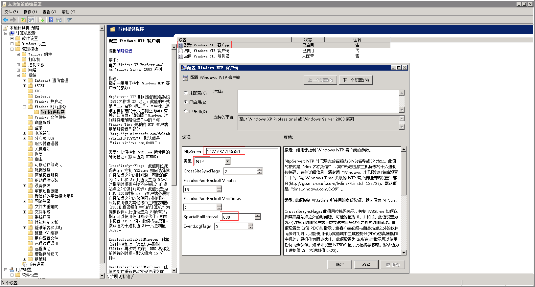Switch to the 扩展 tab

(x=114, y=276)
